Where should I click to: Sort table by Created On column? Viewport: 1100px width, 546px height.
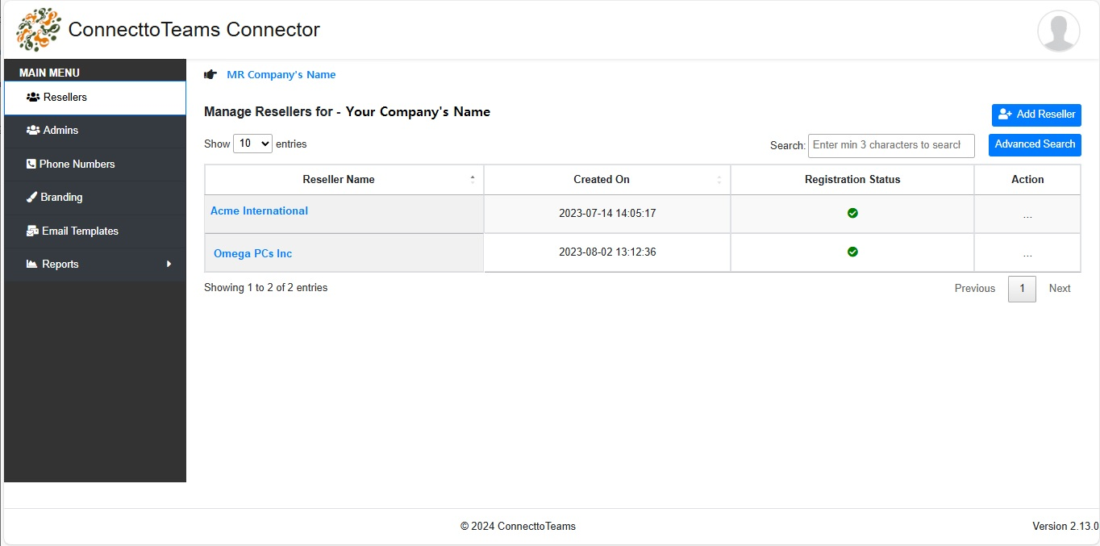(607, 180)
